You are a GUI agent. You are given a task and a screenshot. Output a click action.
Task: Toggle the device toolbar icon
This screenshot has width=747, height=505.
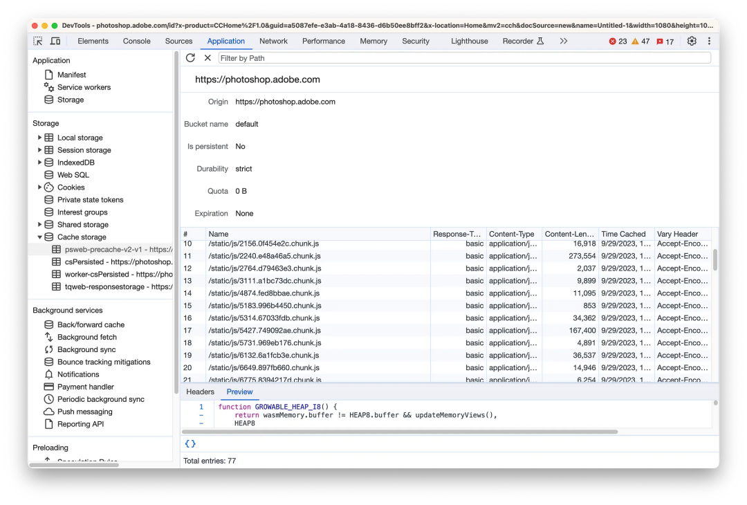tap(55, 41)
